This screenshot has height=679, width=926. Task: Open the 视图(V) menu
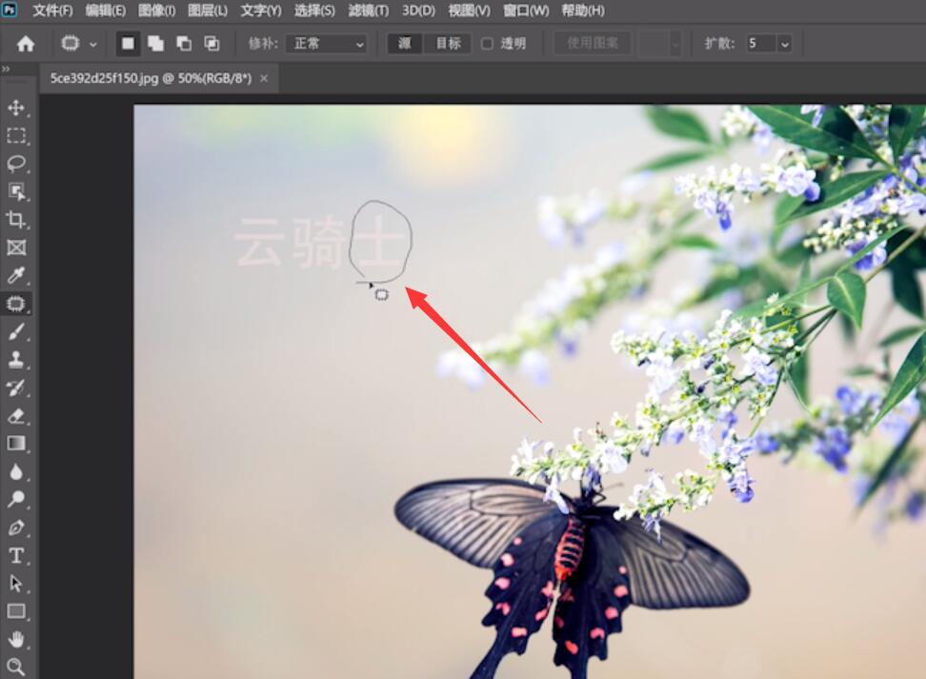point(469,10)
